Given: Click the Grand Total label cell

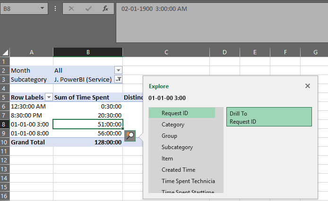Looking at the screenshot, I should pos(31,142).
